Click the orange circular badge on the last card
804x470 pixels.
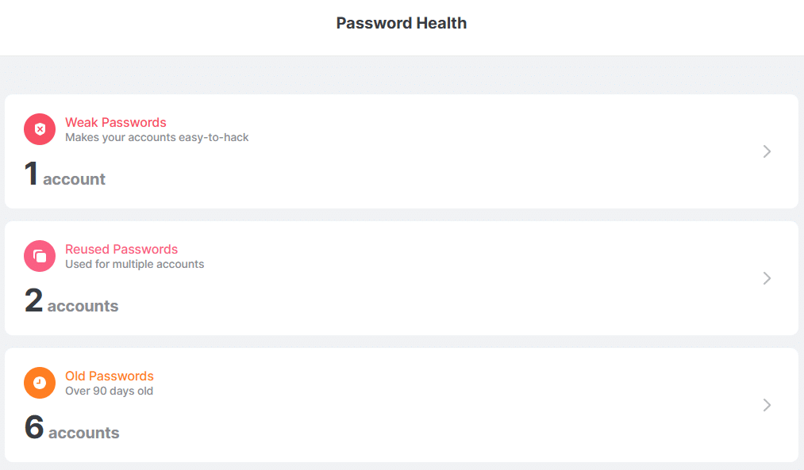pos(40,383)
